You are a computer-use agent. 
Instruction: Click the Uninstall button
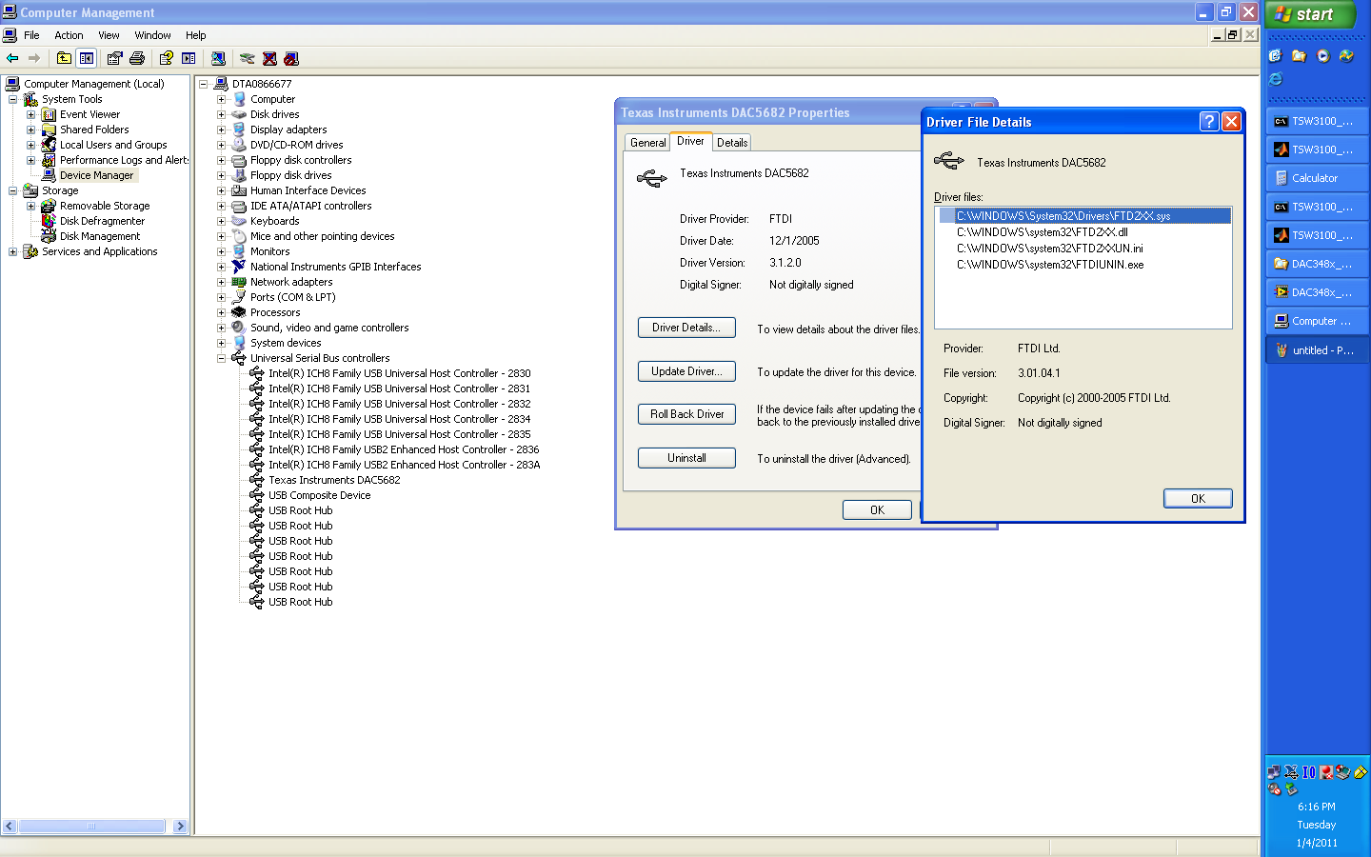(686, 458)
